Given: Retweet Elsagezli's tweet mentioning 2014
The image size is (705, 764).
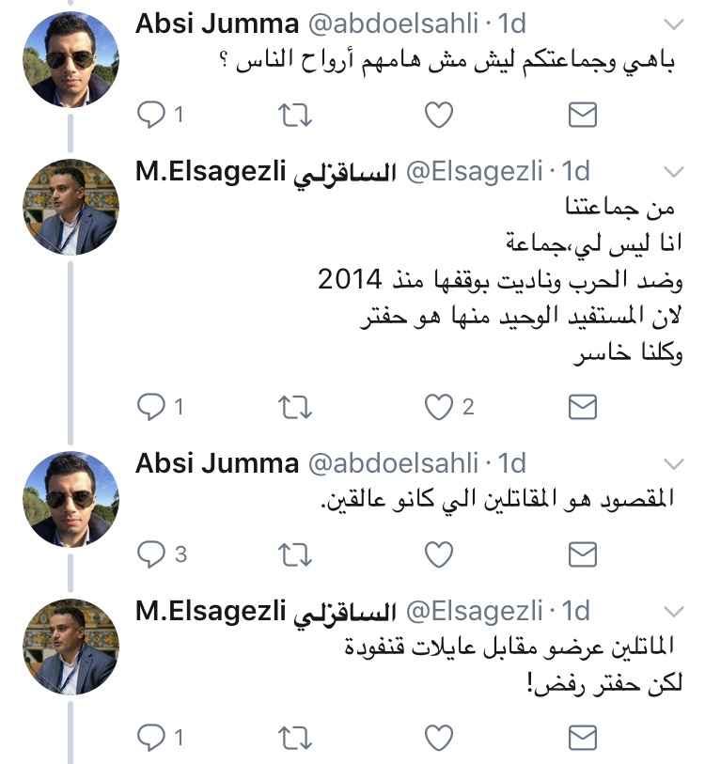Looking at the screenshot, I should click(x=295, y=407).
